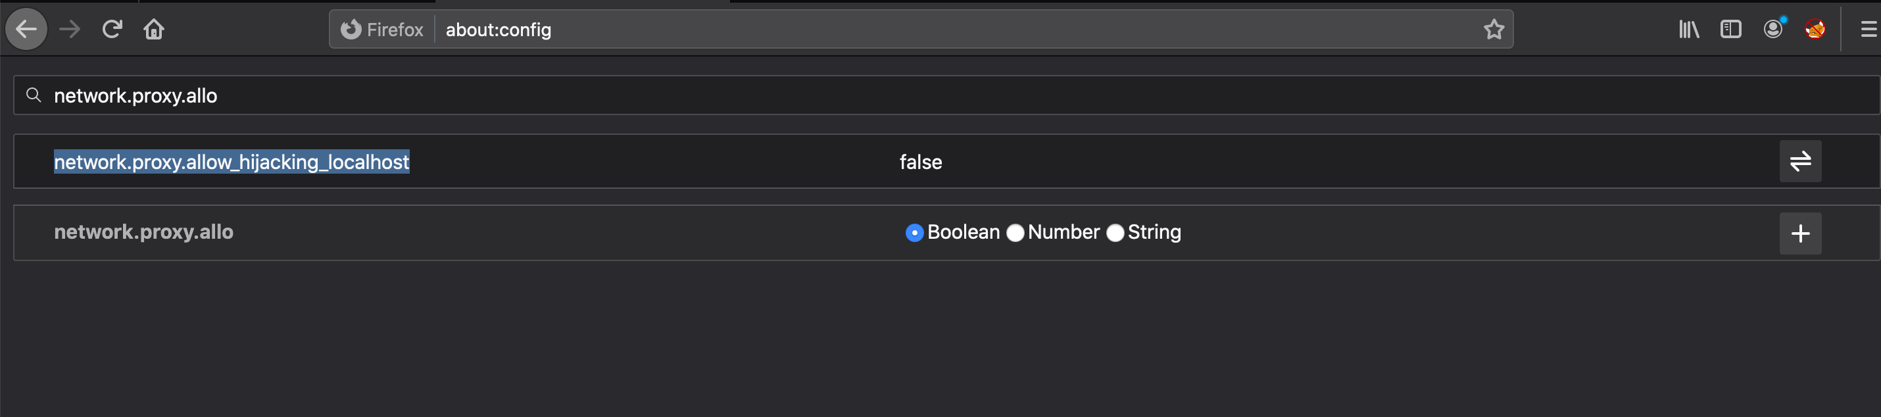Screen dimensions: 1881x417
Task: Show the sidebars panel
Action: (1730, 29)
